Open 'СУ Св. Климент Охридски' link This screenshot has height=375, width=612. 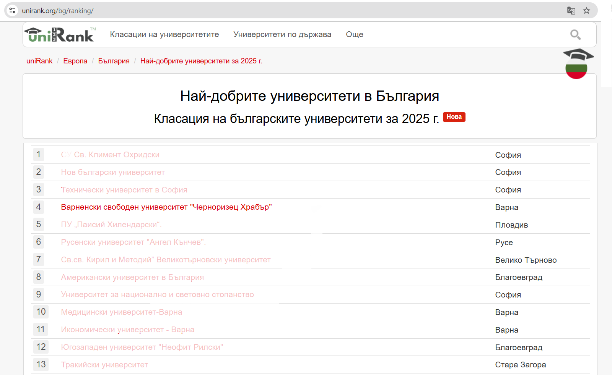click(x=110, y=155)
